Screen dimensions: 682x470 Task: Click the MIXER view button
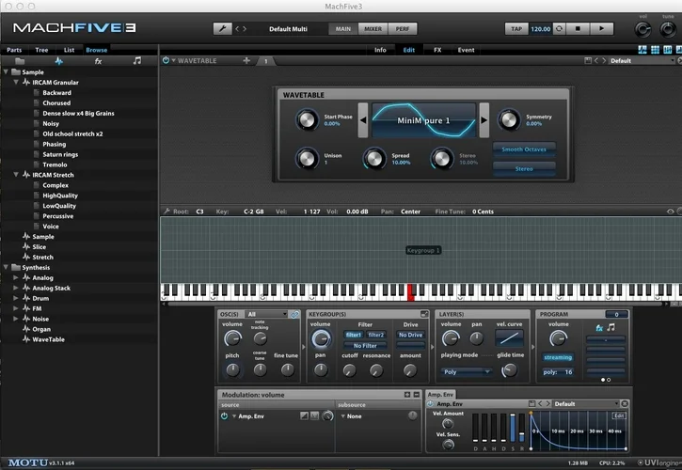pos(373,29)
